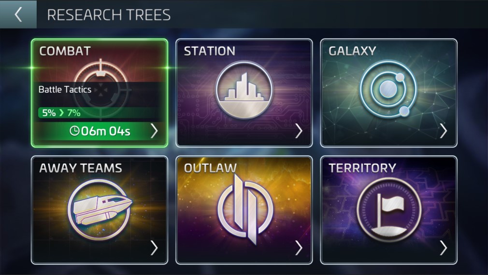The image size is (488, 275).
Task: Open the Station city skyline icon
Action: click(x=244, y=90)
